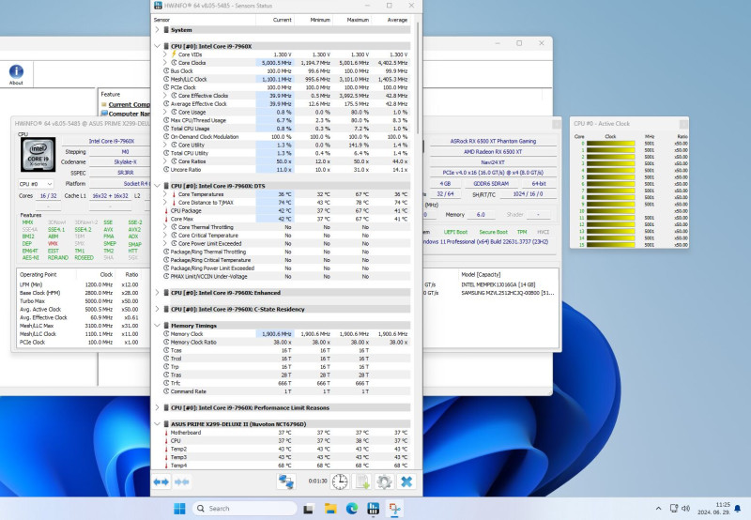This screenshot has width=751, height=520.
Task: Click the expand-layout blue arrows button
Action: click(x=161, y=482)
